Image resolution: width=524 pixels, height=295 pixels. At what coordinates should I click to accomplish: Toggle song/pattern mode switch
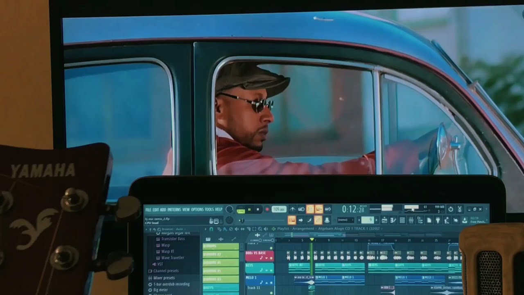[241, 209]
